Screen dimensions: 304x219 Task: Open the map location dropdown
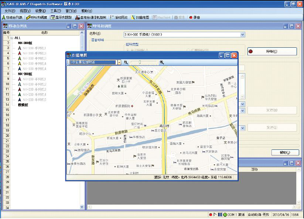(x=119, y=63)
